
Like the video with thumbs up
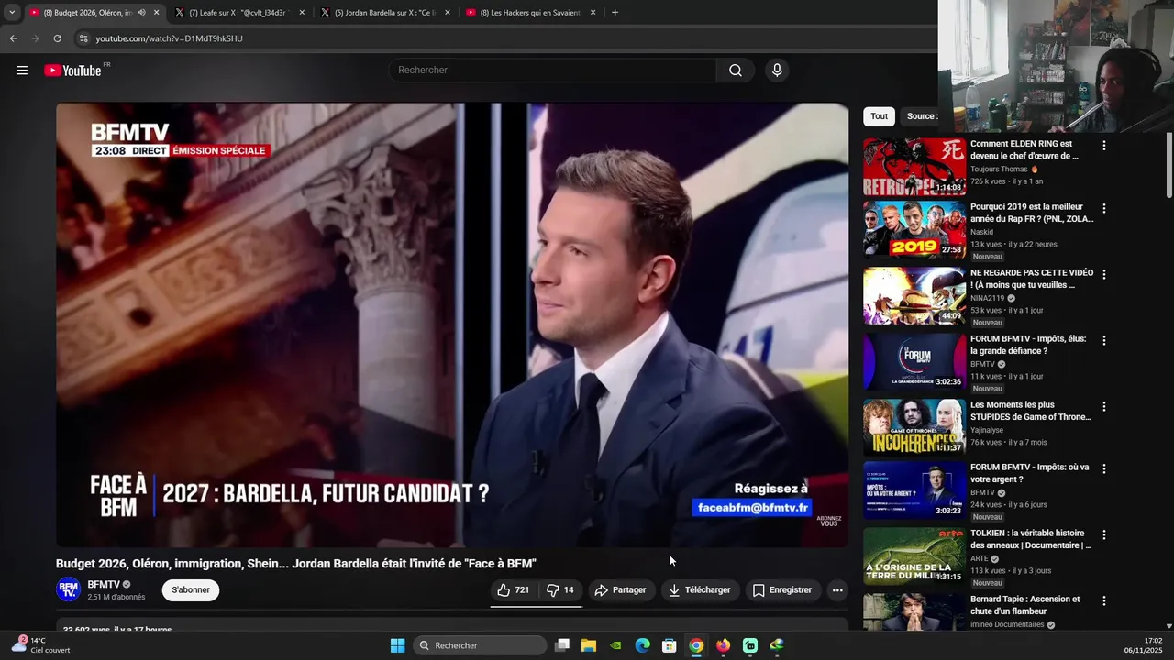[514, 590]
